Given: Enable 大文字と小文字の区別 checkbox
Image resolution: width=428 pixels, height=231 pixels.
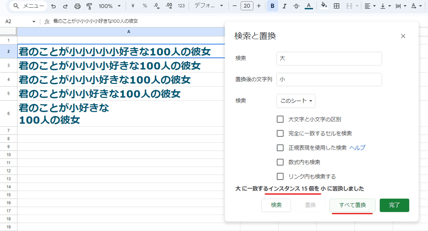Looking at the screenshot, I should pyautogui.click(x=280, y=119).
